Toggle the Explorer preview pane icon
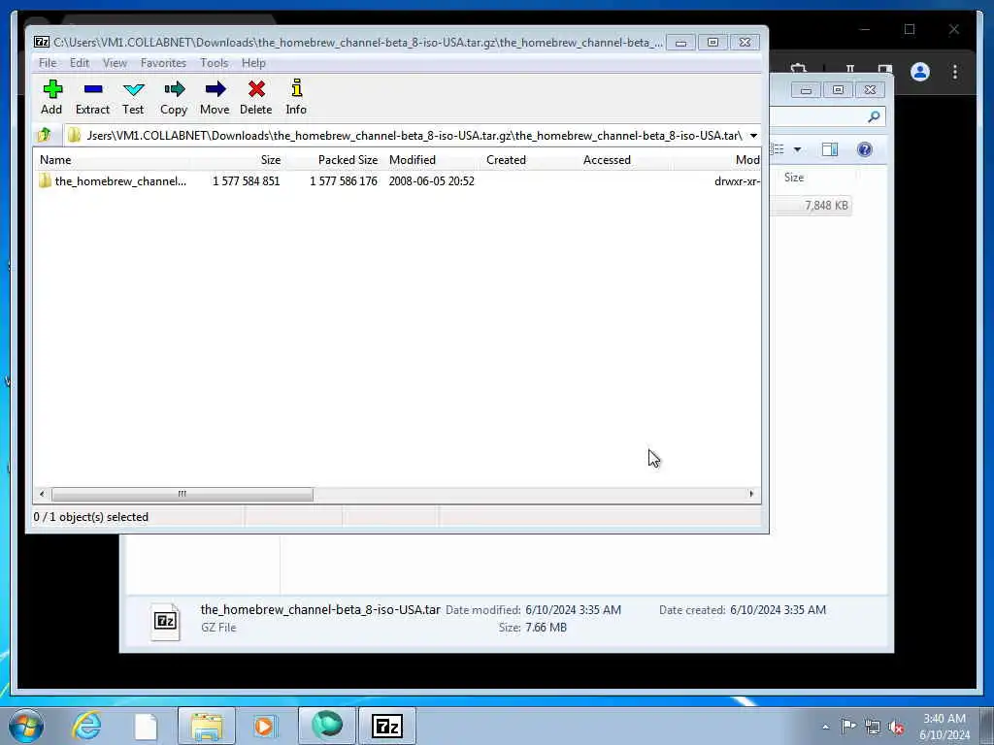Image resolution: width=994 pixels, height=745 pixels. tap(830, 149)
